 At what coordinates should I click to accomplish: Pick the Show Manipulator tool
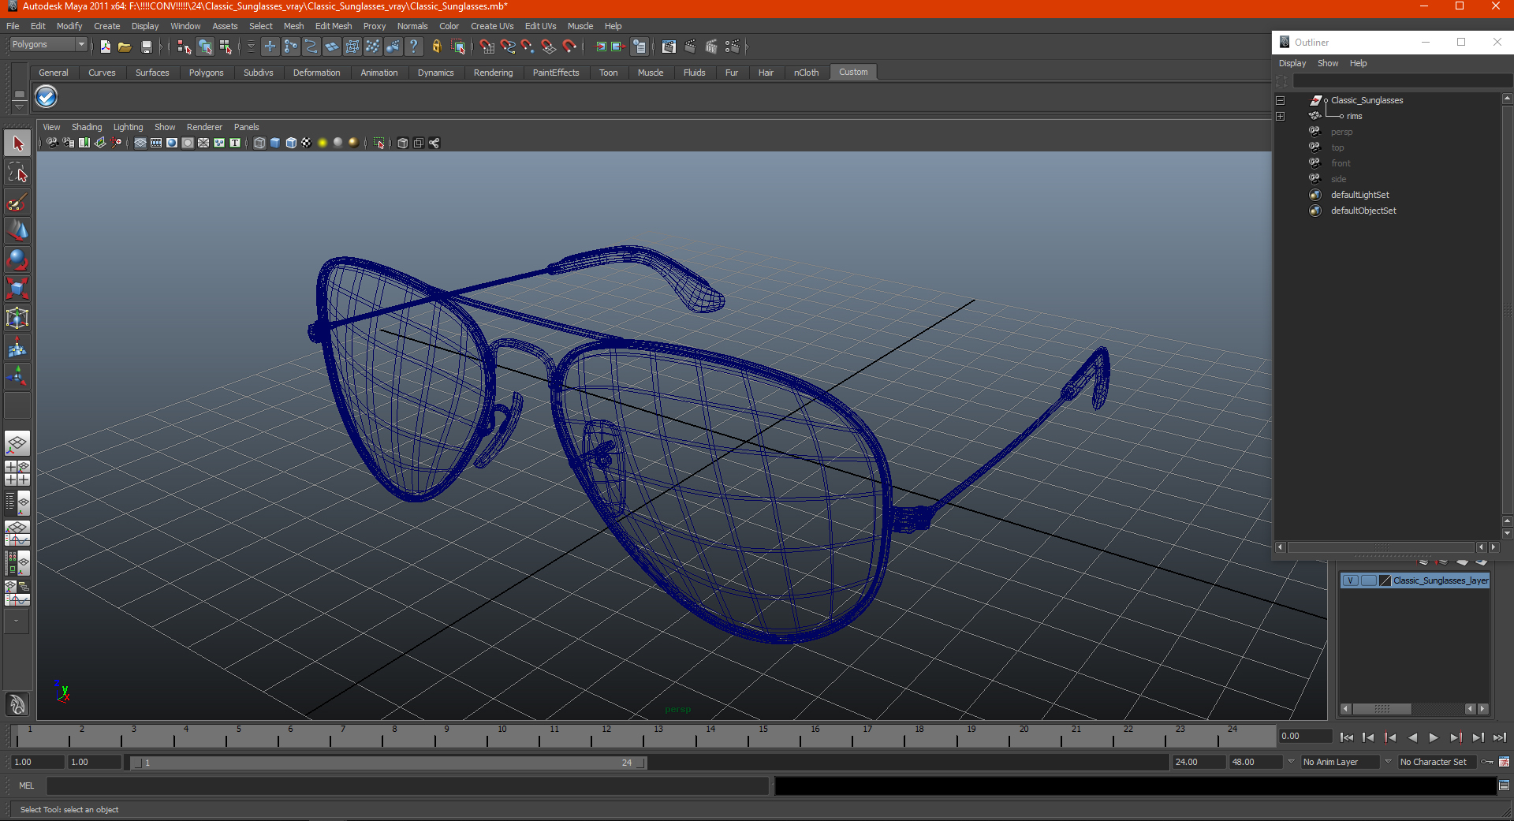pos(17,375)
